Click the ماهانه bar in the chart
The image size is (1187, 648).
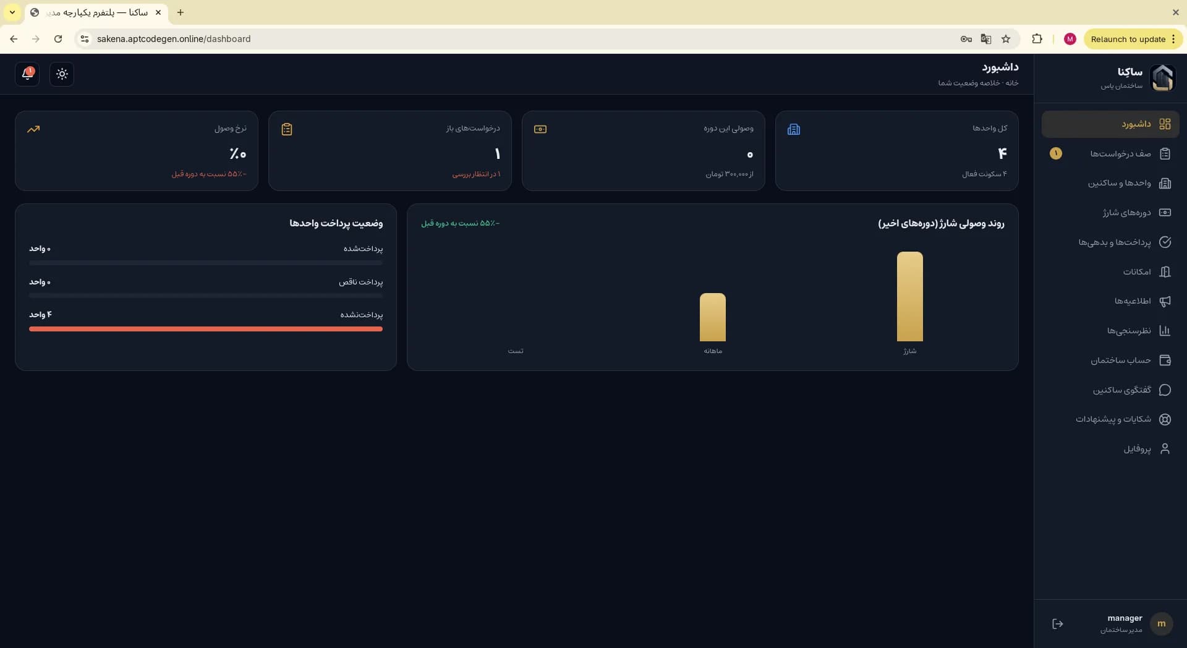712,317
